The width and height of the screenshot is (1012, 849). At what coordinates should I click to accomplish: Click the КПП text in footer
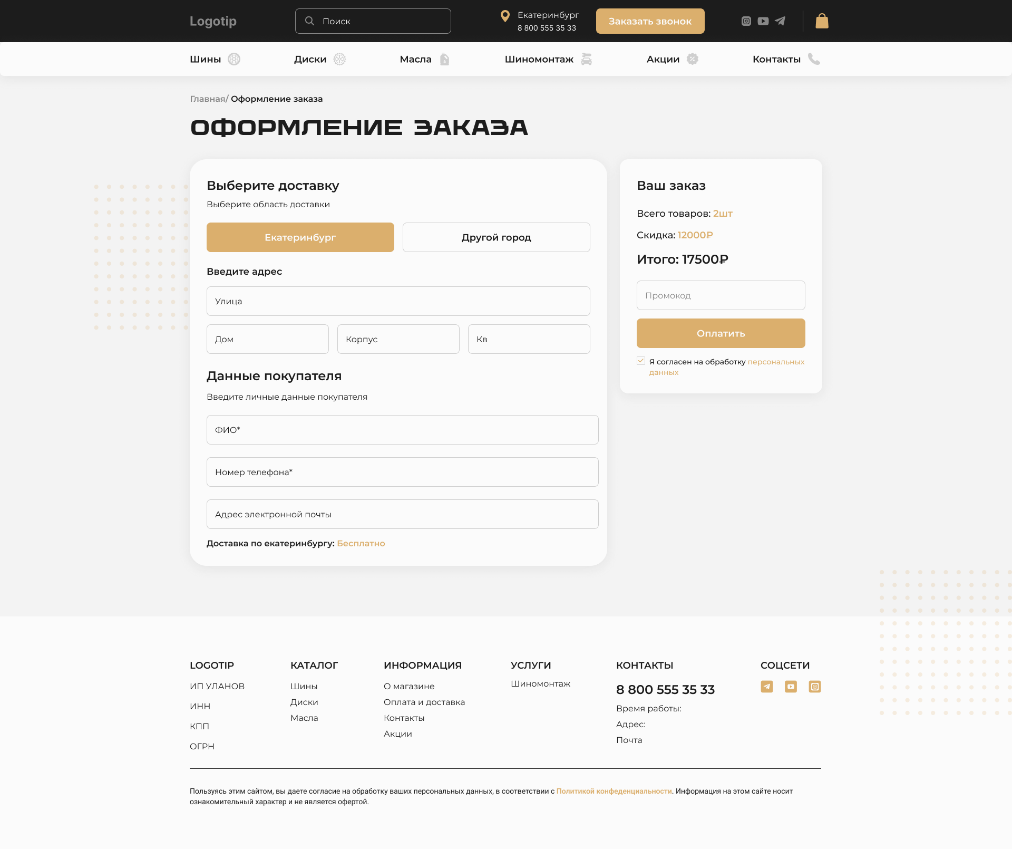tap(199, 726)
